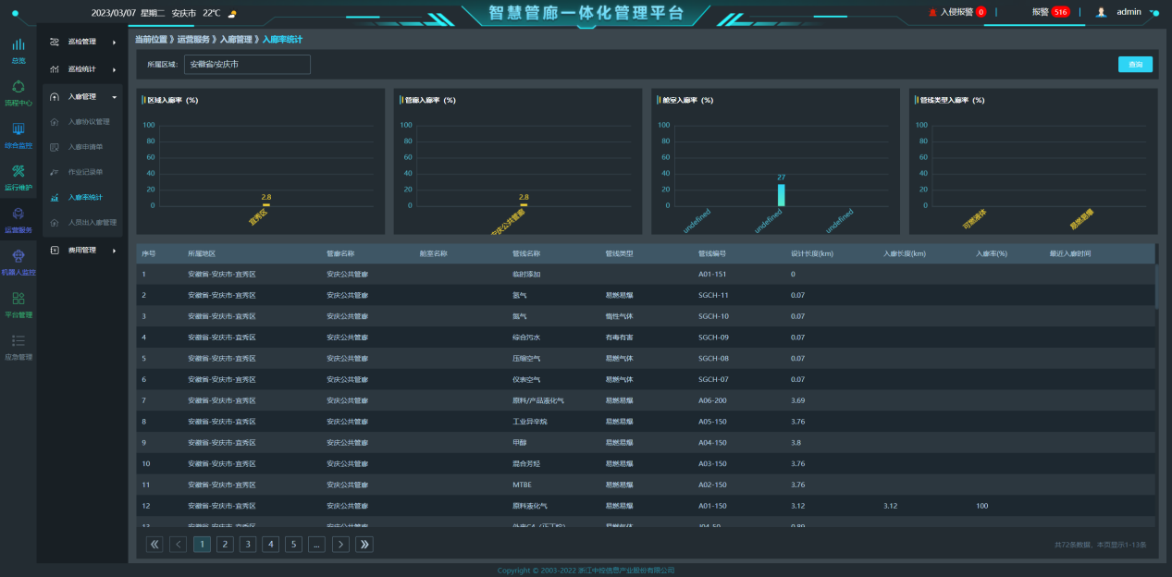Click the 费用管理 fee icon
This screenshot has width=1172, height=577.
[55, 250]
